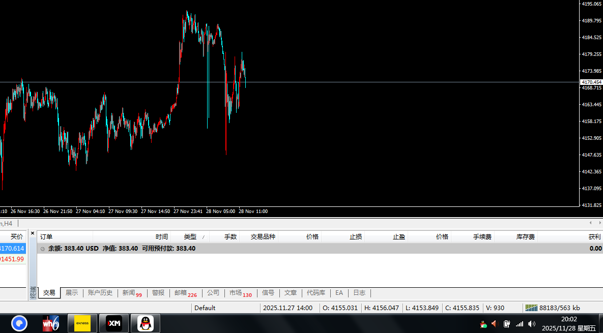Open the 新闻 tab

tap(129, 293)
